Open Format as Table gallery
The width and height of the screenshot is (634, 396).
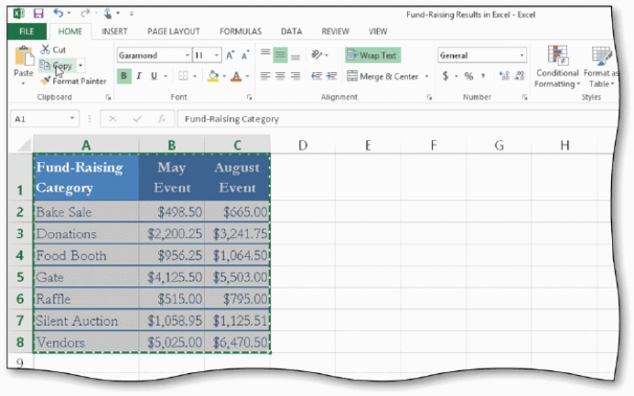[601, 67]
